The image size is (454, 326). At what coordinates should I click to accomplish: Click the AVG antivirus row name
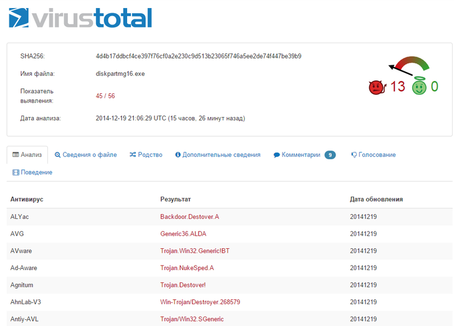pyautogui.click(x=17, y=234)
